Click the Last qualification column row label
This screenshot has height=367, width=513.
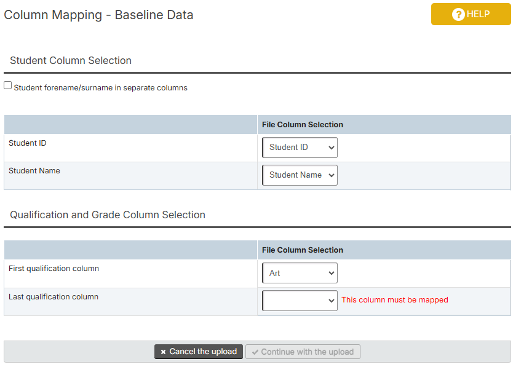coord(54,297)
